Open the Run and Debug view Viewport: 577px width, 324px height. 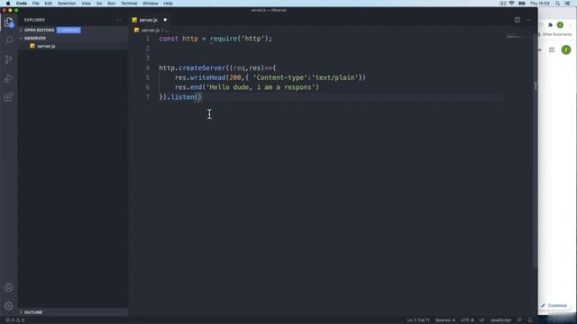[x=9, y=78]
